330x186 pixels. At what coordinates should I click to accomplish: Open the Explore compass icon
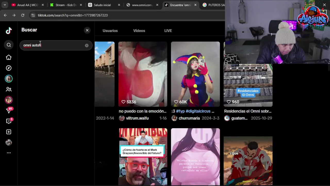tap(9, 68)
